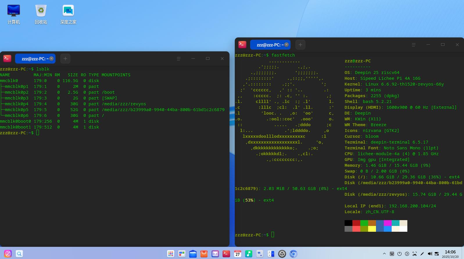Open quick settings toggles panel in tray

[x=436, y=254]
